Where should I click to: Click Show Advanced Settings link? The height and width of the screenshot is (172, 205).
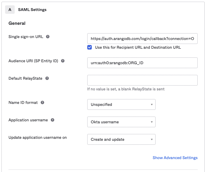click(175, 158)
